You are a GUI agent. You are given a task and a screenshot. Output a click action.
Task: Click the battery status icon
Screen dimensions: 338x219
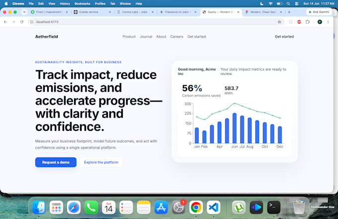pos(279,3)
